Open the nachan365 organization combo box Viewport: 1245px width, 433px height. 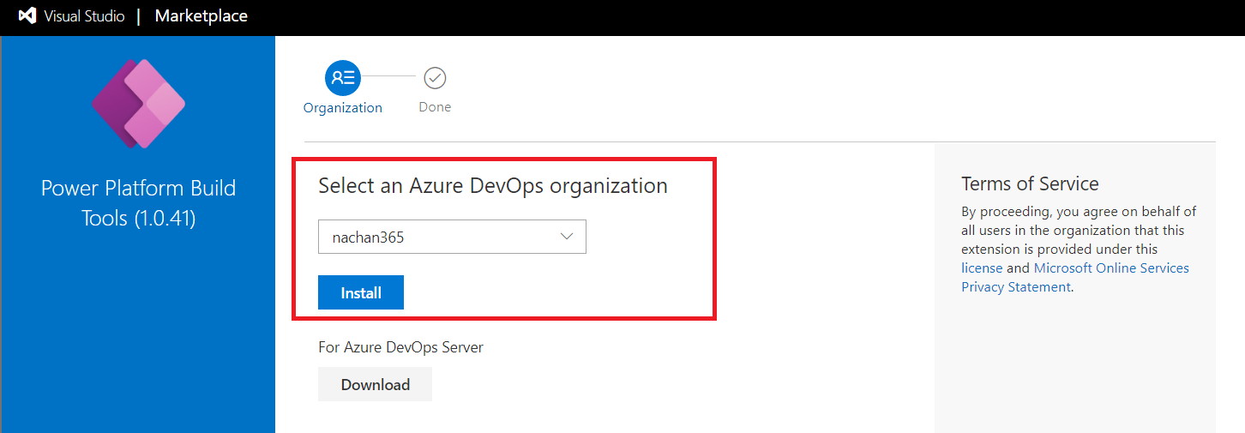tap(451, 238)
